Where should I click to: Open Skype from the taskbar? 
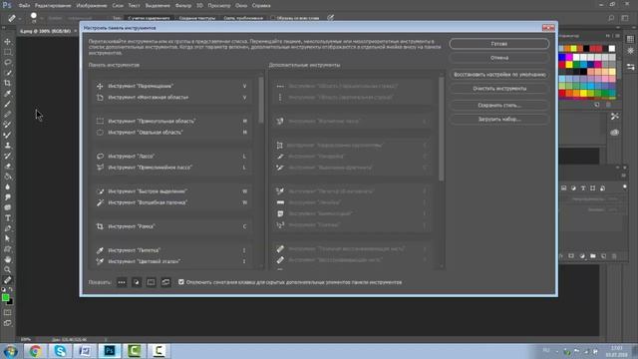click(60, 350)
